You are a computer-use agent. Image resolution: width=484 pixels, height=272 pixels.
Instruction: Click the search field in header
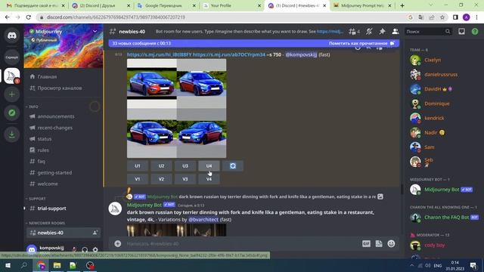(x=428, y=32)
